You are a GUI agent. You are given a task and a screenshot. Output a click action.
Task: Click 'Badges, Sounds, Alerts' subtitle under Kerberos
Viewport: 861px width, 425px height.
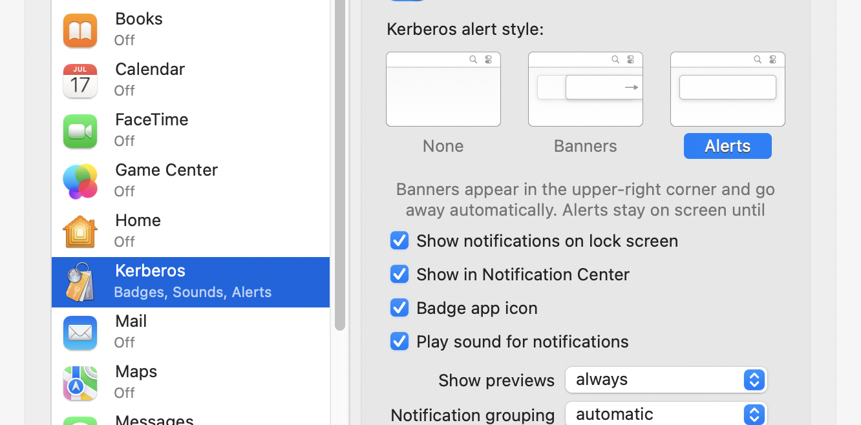pos(193,292)
